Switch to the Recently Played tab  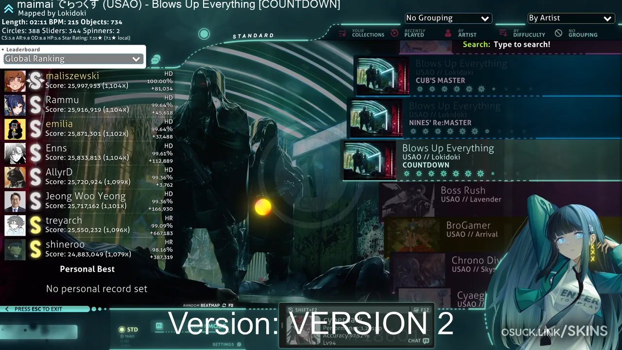point(408,33)
